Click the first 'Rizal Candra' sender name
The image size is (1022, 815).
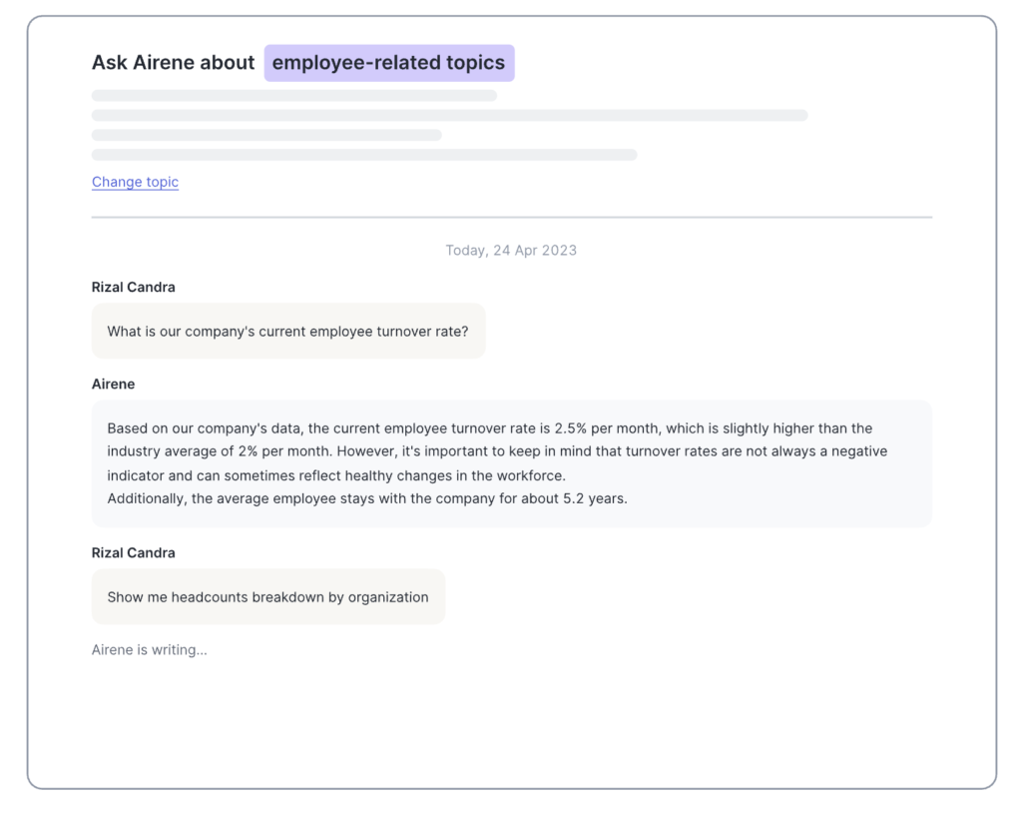click(133, 288)
